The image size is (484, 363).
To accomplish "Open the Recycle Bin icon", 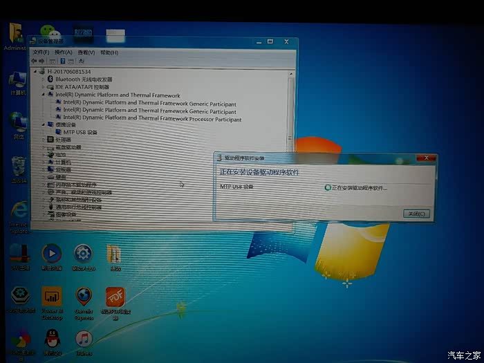I will (x=18, y=166).
